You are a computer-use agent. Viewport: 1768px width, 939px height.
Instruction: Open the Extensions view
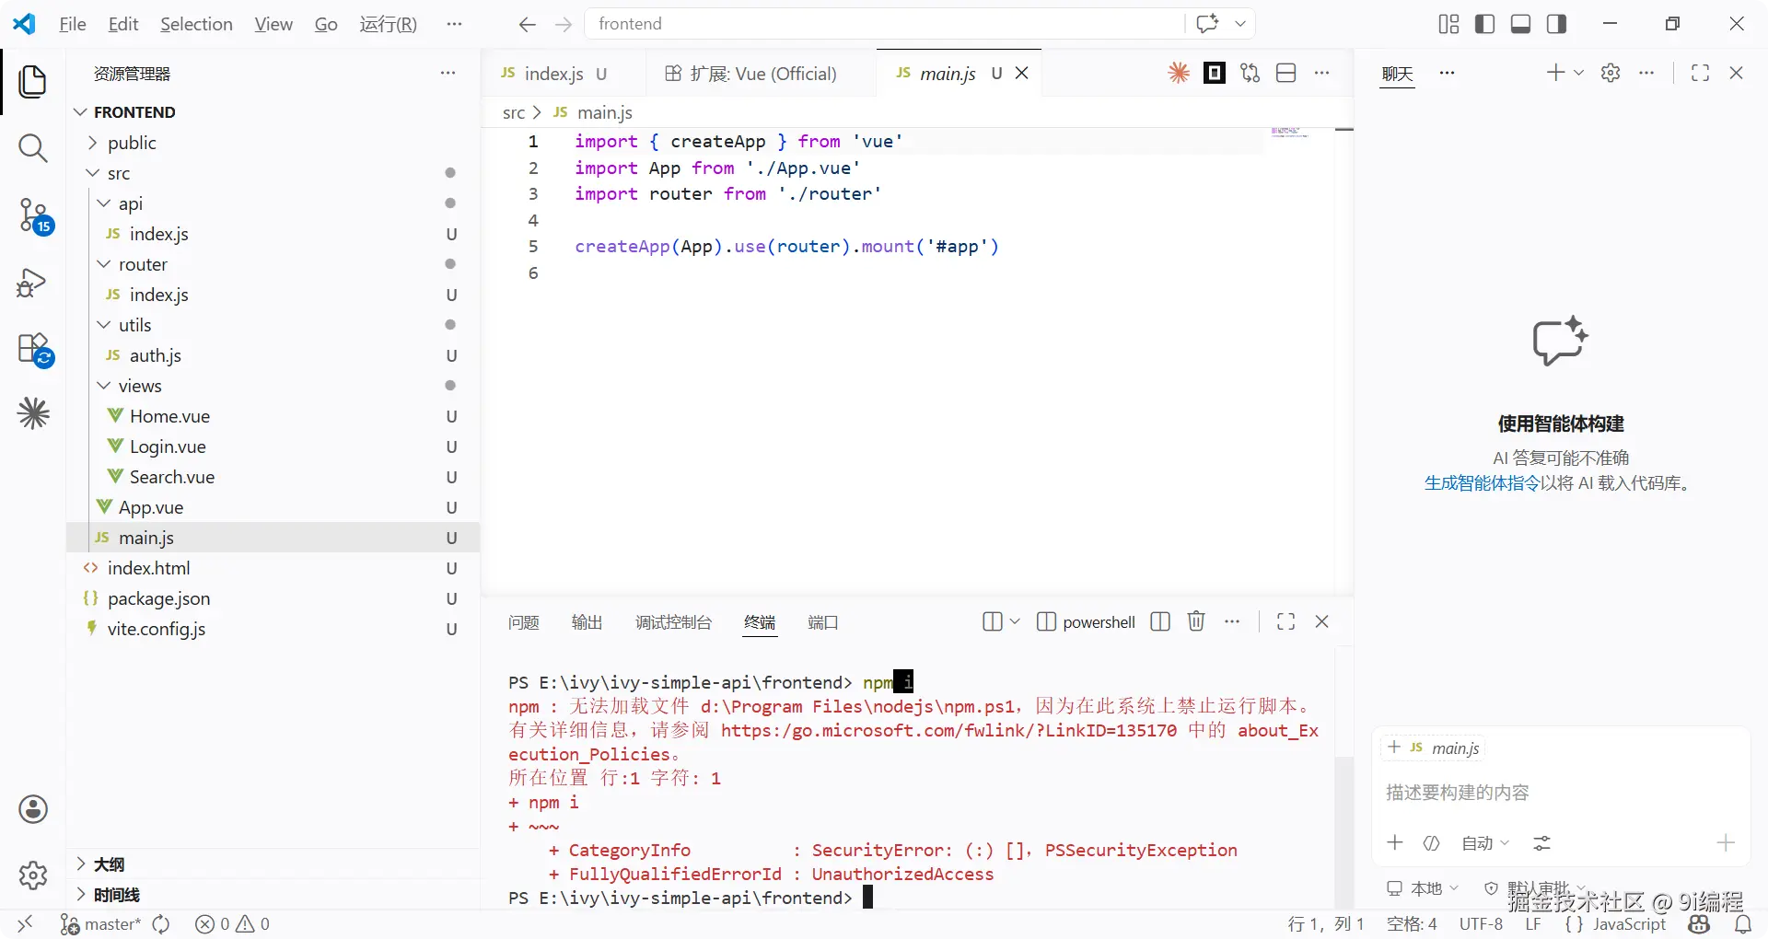click(x=35, y=350)
